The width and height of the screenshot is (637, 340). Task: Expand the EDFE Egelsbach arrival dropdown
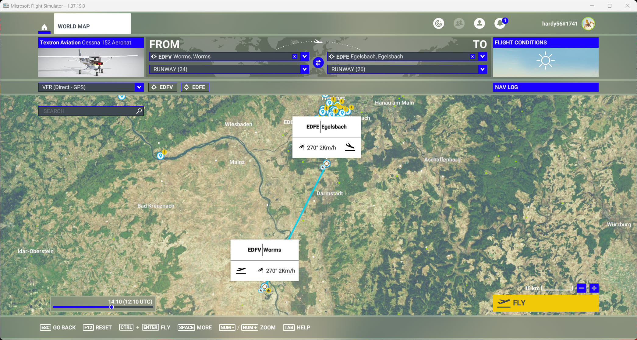pos(483,57)
